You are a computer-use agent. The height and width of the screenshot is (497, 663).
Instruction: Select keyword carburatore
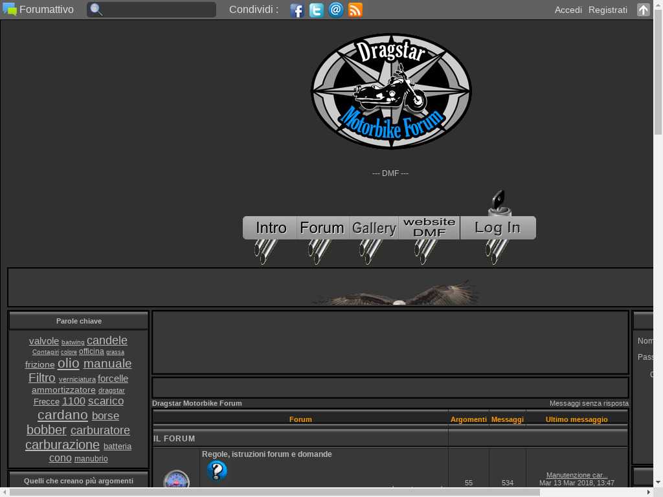pyautogui.click(x=100, y=430)
